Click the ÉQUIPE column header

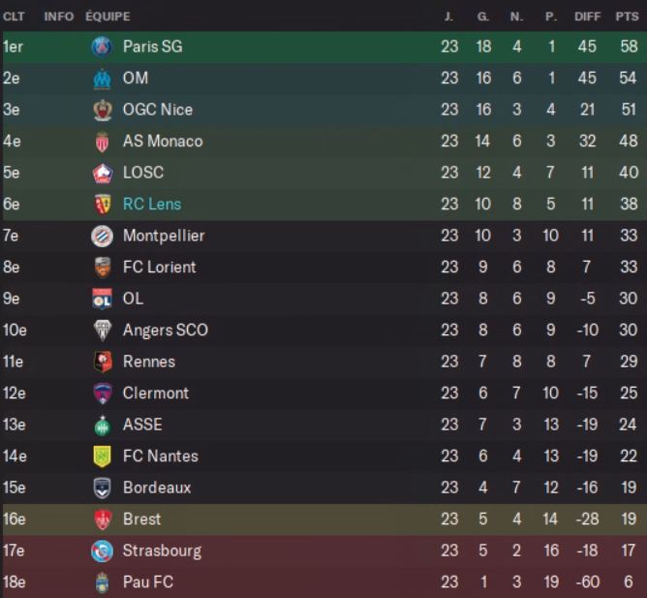(108, 16)
